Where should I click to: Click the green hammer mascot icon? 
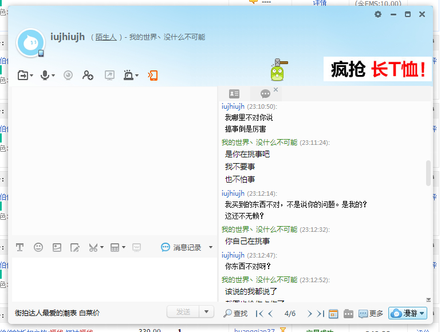(278, 69)
